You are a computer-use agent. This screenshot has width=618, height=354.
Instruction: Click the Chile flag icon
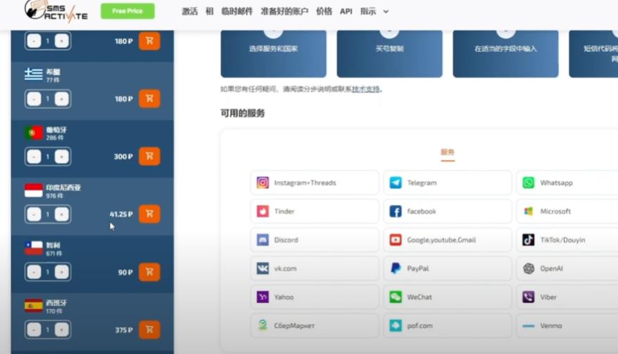(x=34, y=248)
